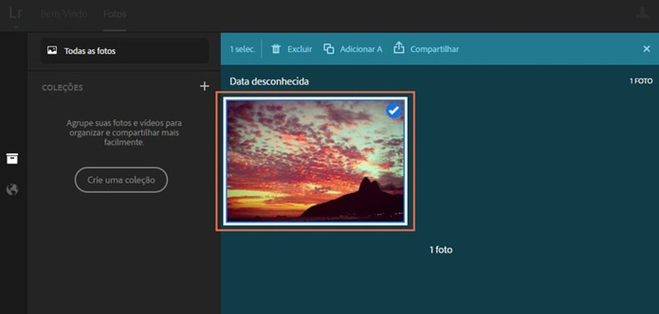Click the image icon beside Todas as fotos

52,50
